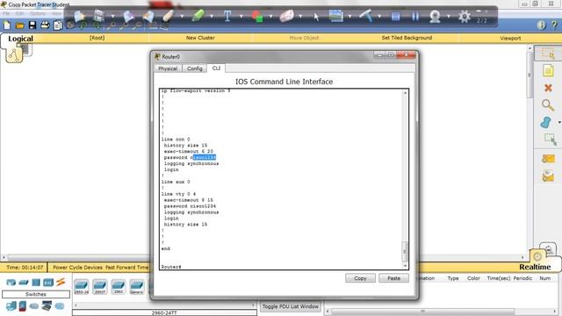Click the webcam icon in overlay toolbar
This screenshot has height=316, width=562.
(x=435, y=16)
